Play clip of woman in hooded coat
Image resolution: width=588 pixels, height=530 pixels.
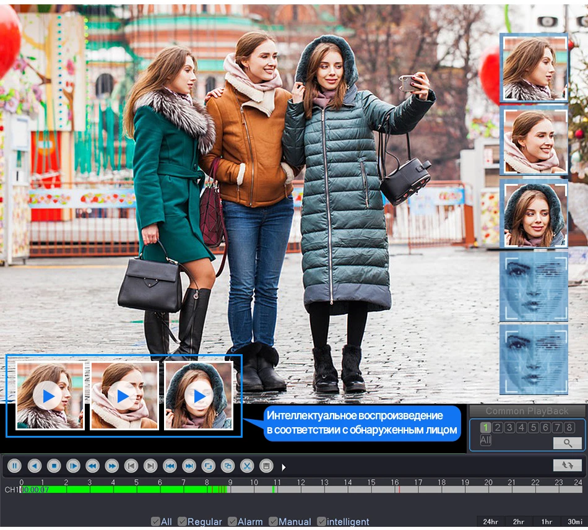(199, 396)
